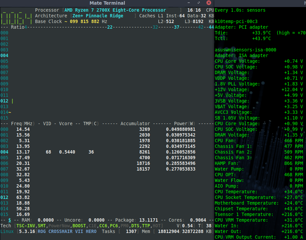This screenshot has height=240, width=306.
Task: Click asuswmisensors-isa-0000 line in sensors window
Action: (246, 50)
